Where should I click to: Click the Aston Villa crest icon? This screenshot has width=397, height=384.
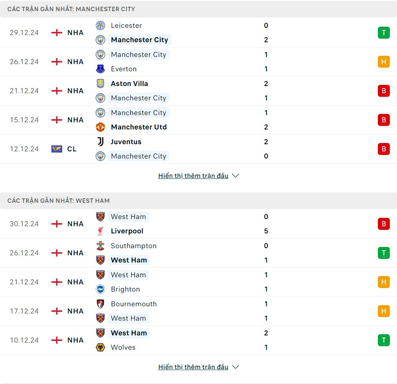[x=100, y=84]
